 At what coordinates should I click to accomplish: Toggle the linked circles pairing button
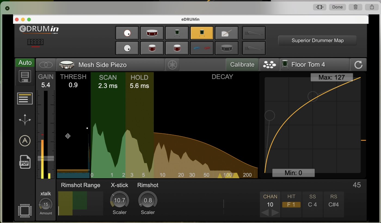[46, 65]
